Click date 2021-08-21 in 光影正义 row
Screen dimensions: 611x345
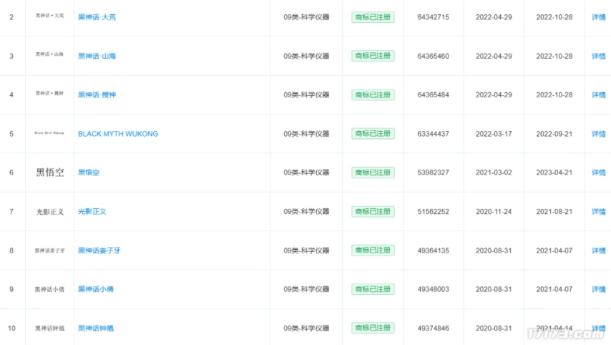pos(554,211)
